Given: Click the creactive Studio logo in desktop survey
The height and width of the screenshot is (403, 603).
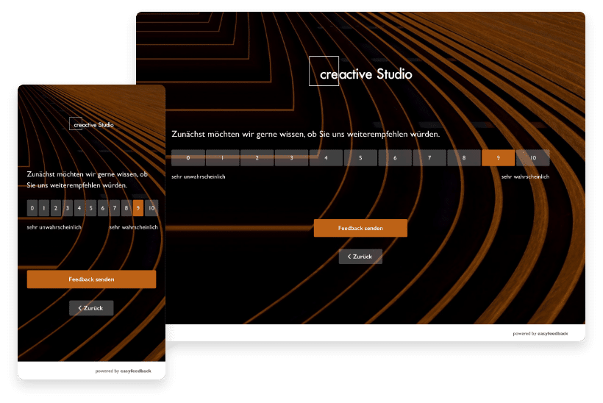Looking at the screenshot, I should (360, 72).
